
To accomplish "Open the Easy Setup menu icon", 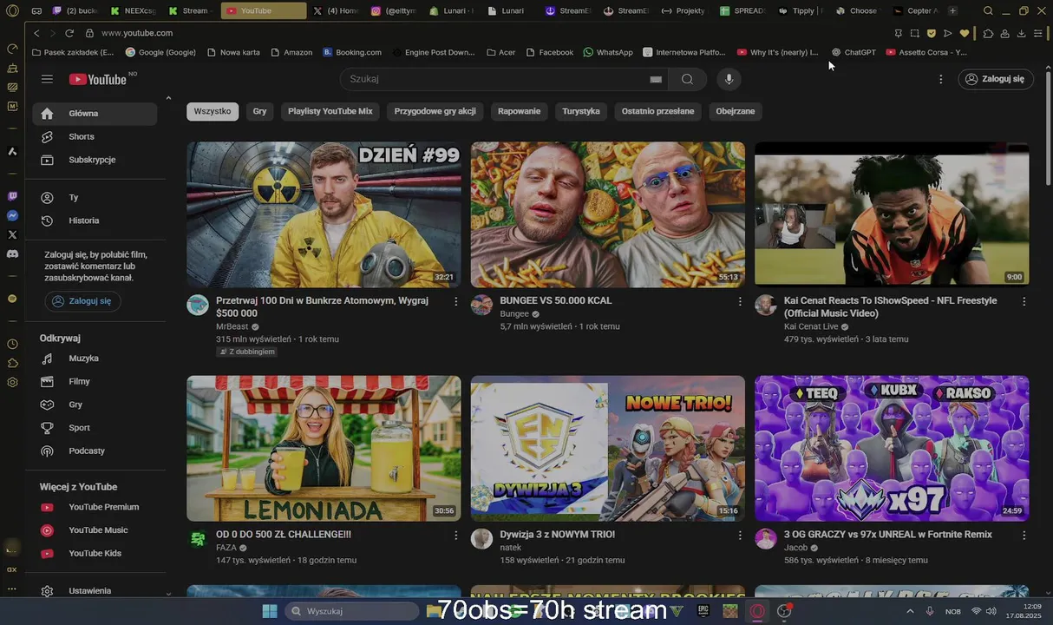I will coord(1037,33).
